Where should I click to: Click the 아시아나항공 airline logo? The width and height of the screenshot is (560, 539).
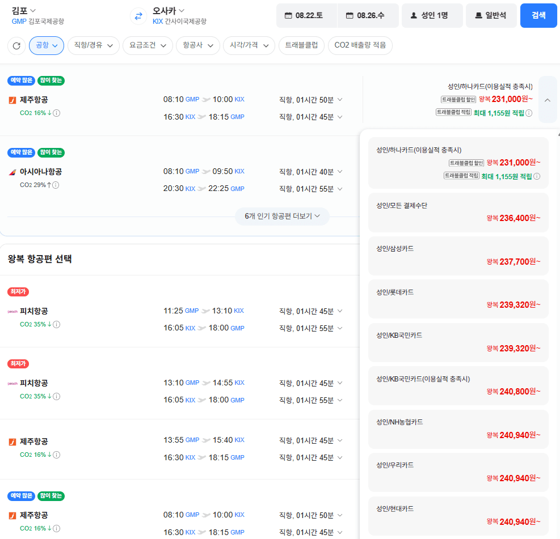coord(12,172)
